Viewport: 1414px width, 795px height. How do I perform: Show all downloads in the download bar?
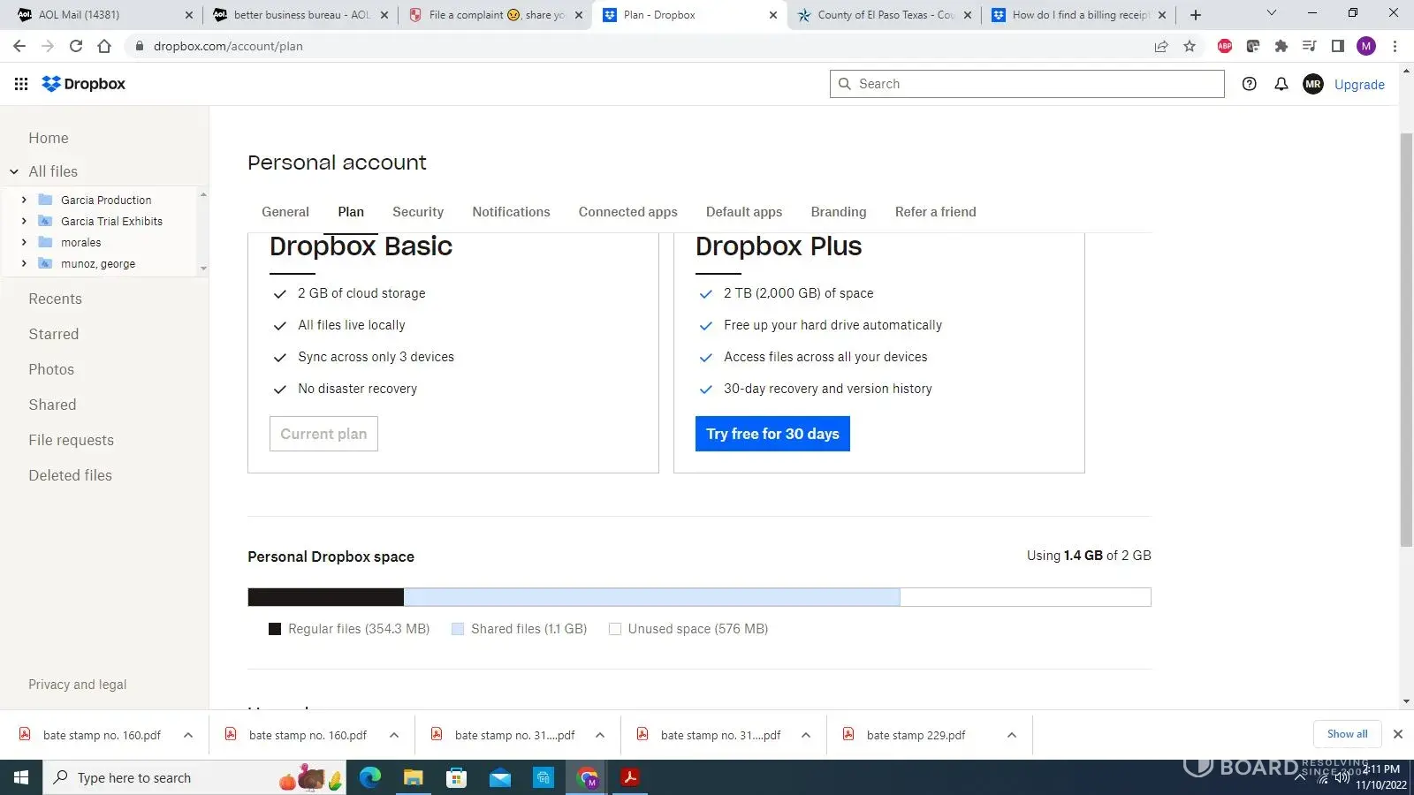(x=1347, y=734)
